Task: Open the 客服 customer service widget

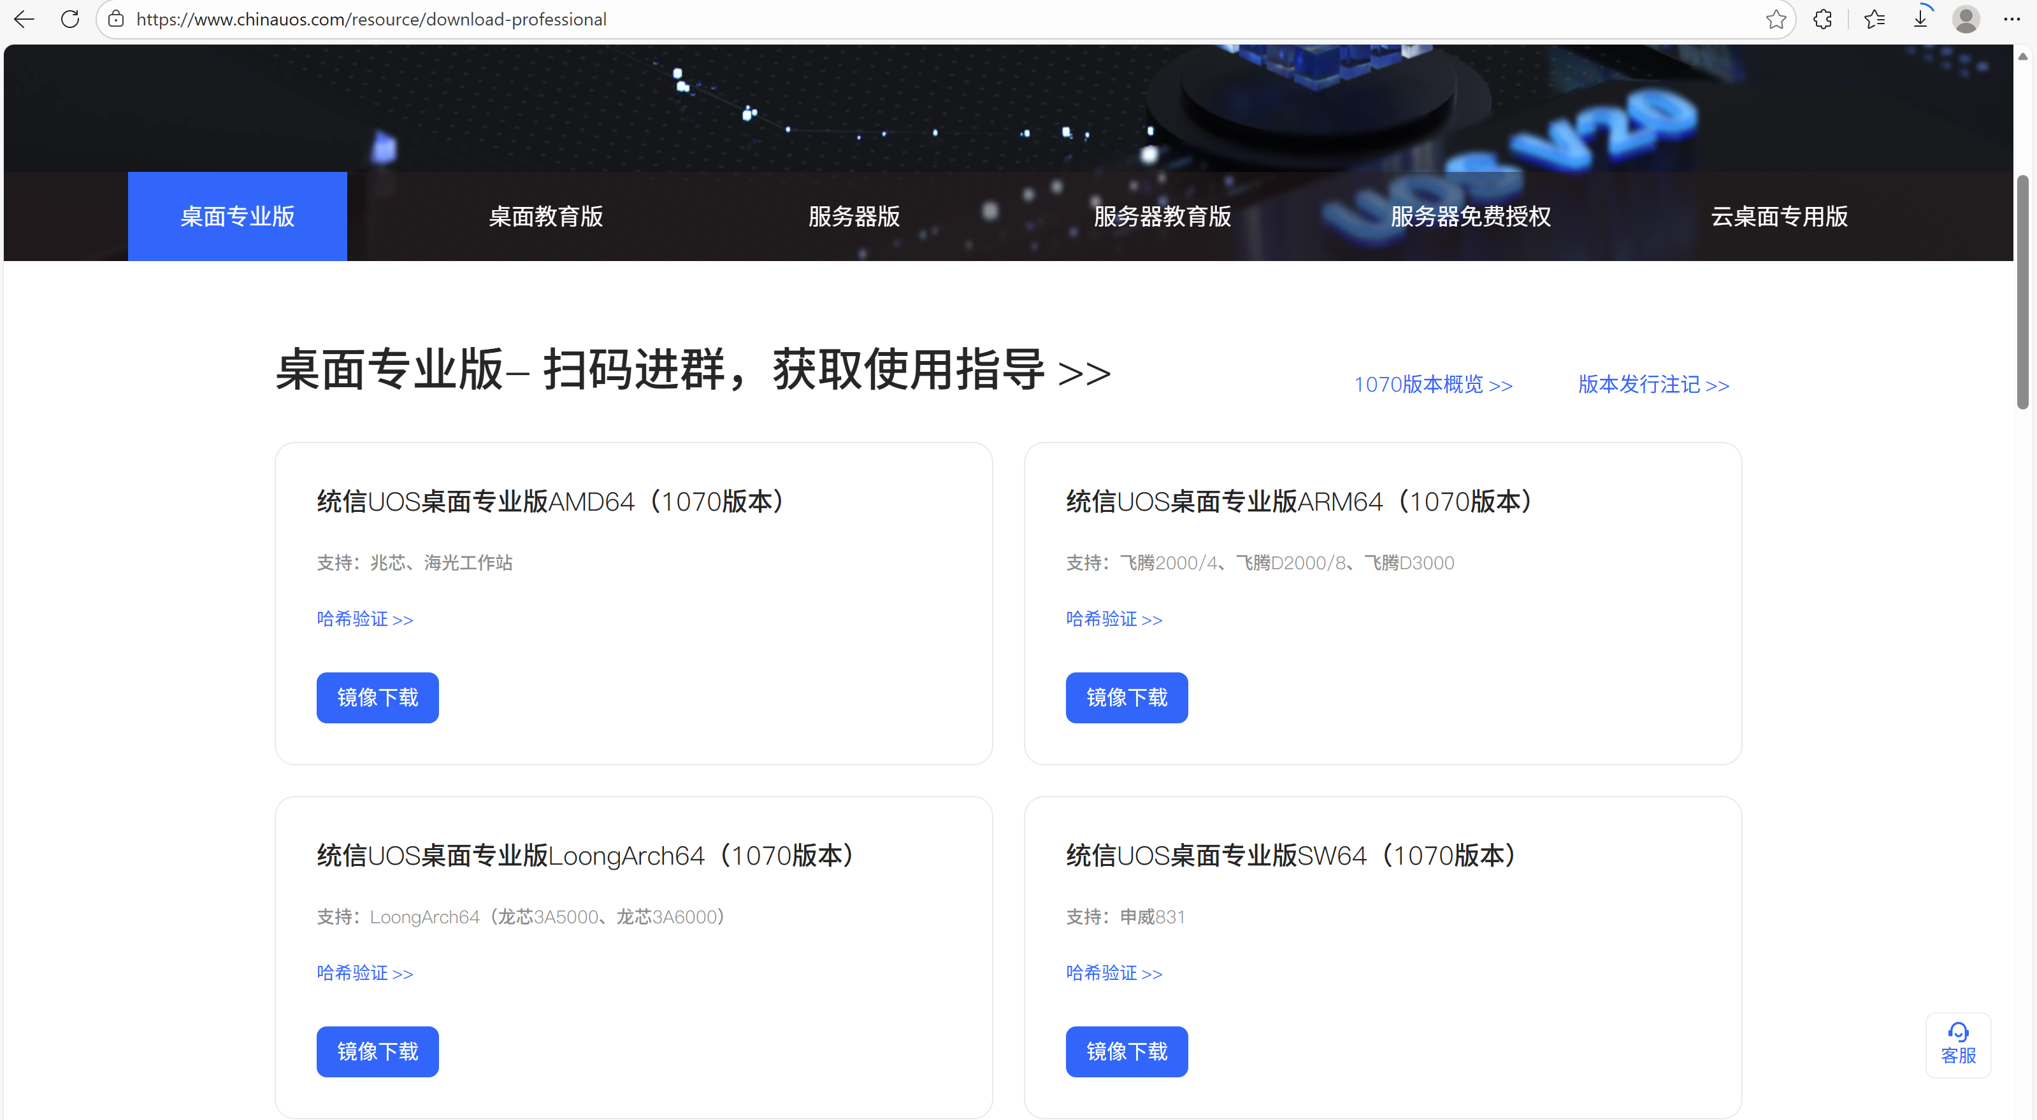Action: (x=1958, y=1044)
